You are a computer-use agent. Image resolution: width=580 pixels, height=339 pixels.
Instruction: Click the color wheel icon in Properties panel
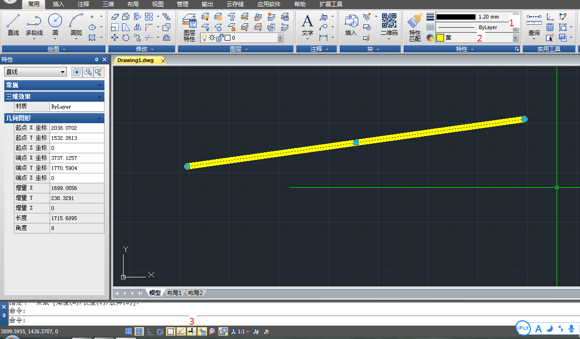pyautogui.click(x=430, y=38)
